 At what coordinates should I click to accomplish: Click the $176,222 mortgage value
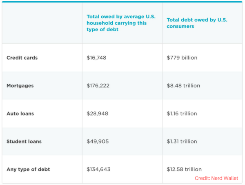(x=98, y=86)
